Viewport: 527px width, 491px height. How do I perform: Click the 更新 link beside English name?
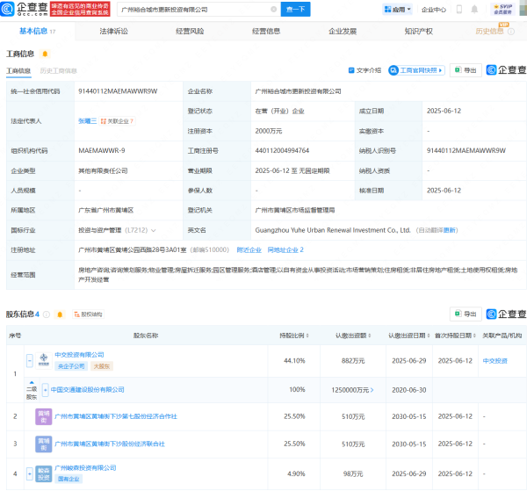[450, 230]
